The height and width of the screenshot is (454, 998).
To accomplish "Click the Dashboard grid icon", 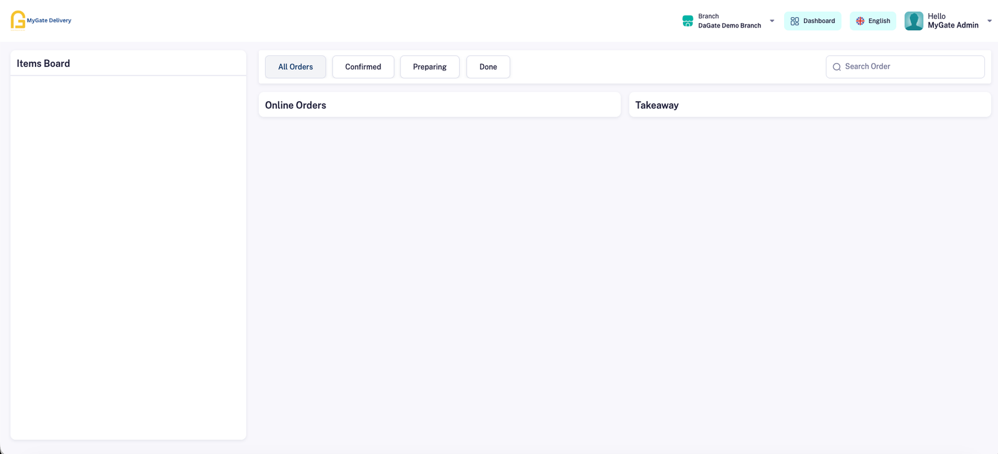I will click(x=794, y=21).
